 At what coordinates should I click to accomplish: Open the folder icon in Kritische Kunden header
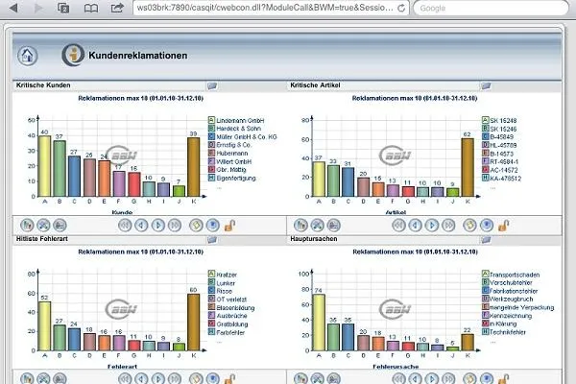(x=212, y=86)
